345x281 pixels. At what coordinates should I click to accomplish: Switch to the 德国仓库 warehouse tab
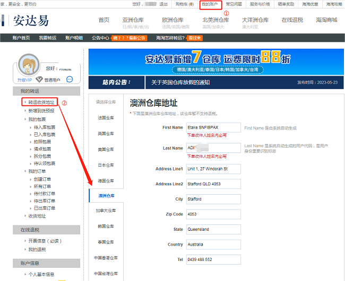click(106, 181)
